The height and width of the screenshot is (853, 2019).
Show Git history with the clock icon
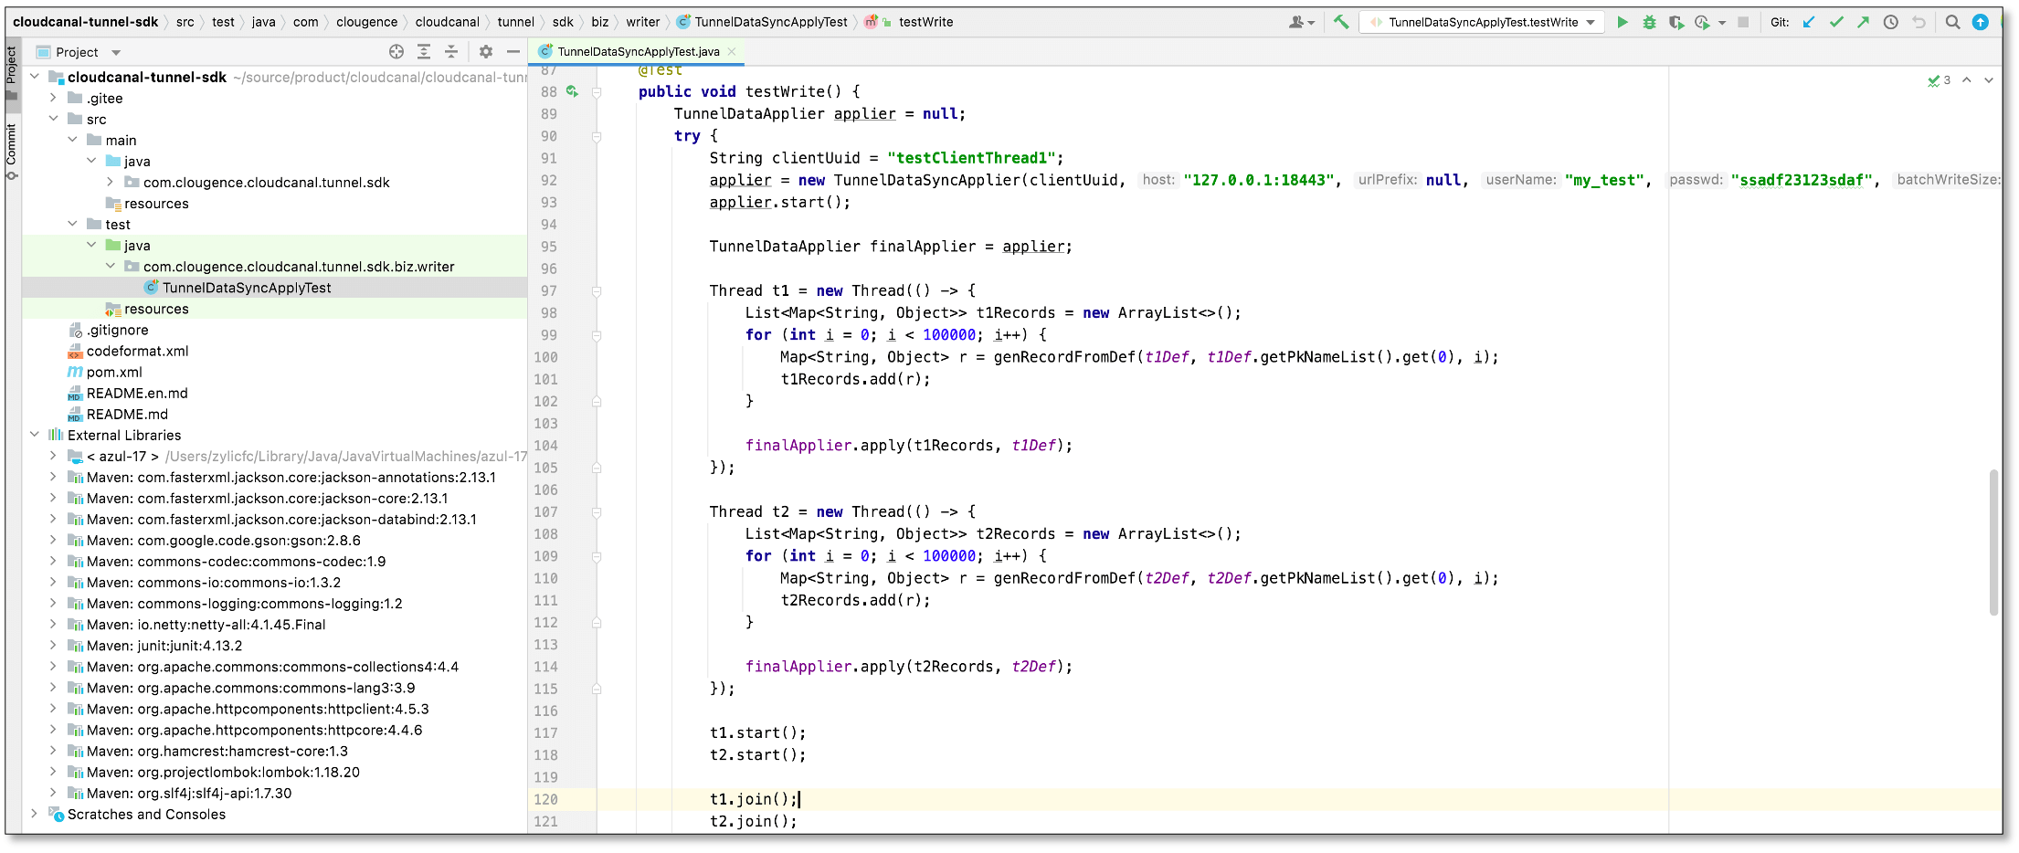[1890, 21]
